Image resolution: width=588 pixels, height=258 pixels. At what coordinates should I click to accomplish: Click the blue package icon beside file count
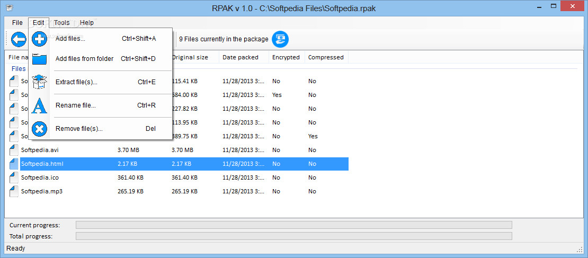click(x=280, y=39)
